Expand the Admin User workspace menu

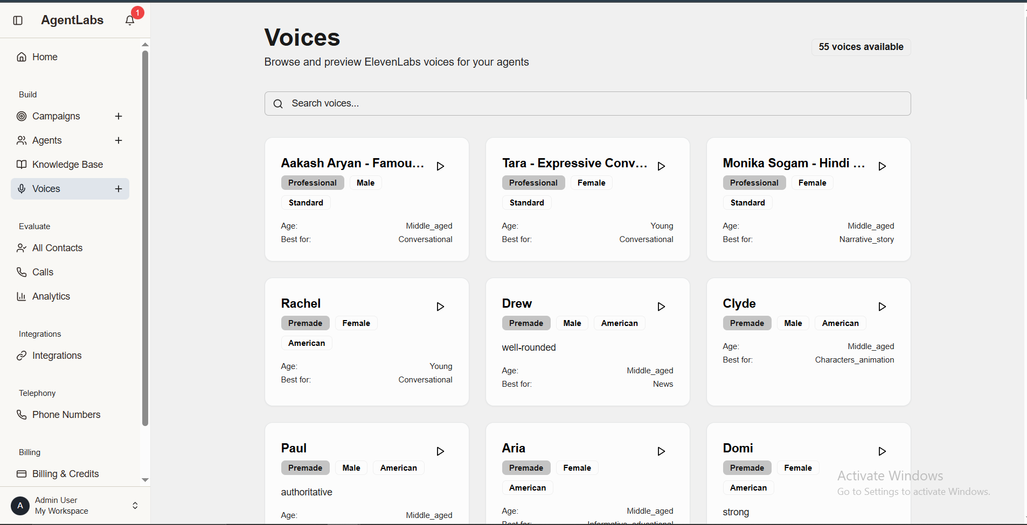coord(135,506)
